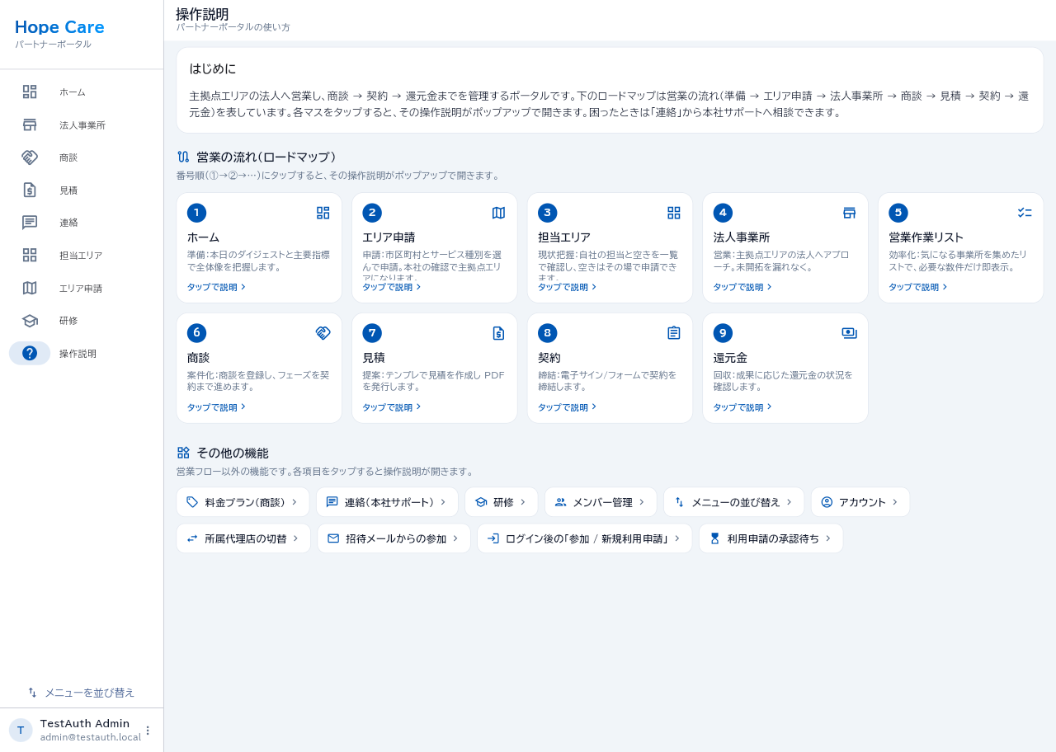This screenshot has width=1056, height=752.
Task: Click the 操作説明 question mark icon
Action: point(30,353)
